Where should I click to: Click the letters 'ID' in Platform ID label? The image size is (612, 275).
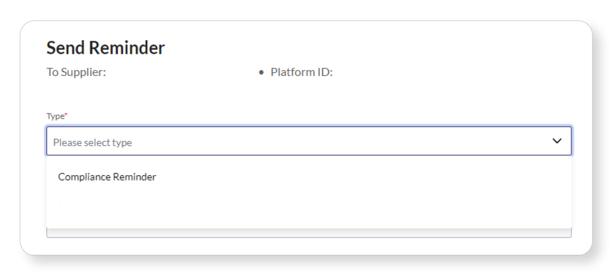click(x=326, y=74)
